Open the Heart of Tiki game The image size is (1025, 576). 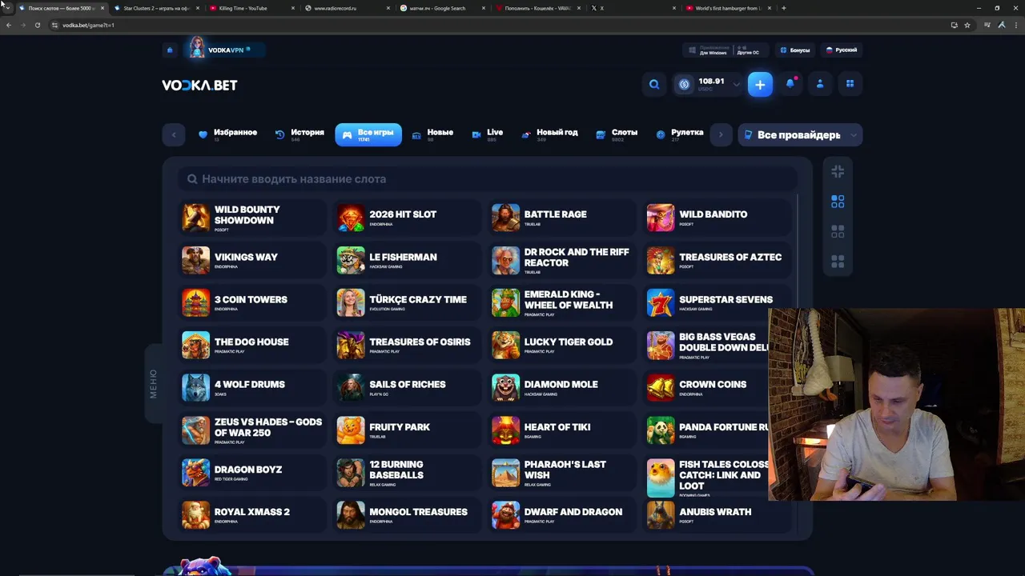point(562,430)
